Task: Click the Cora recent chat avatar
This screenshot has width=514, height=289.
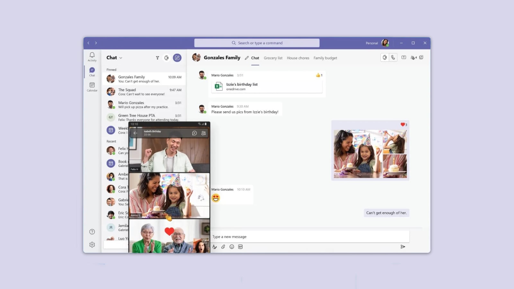Action: pyautogui.click(x=111, y=189)
